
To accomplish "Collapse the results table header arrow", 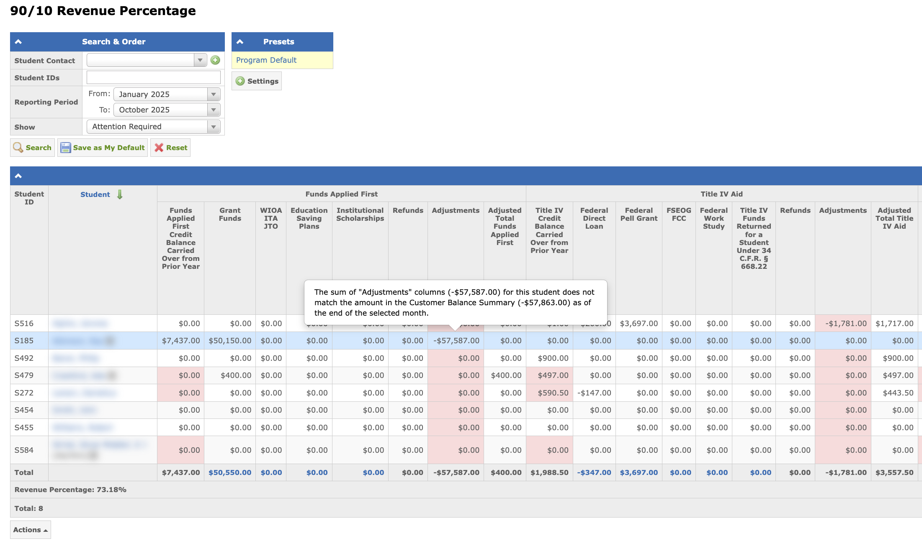I will coord(18,176).
